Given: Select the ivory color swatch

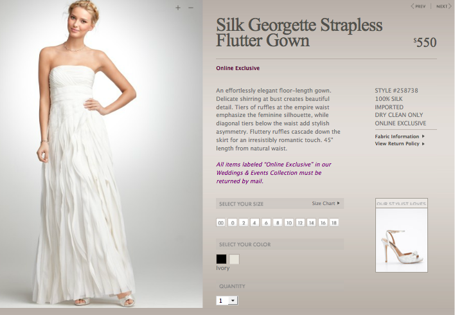Looking at the screenshot, I should click(234, 259).
